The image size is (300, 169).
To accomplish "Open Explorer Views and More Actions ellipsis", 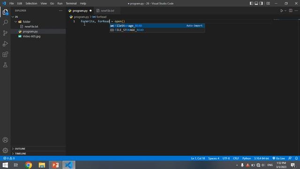I will click(x=60, y=10).
